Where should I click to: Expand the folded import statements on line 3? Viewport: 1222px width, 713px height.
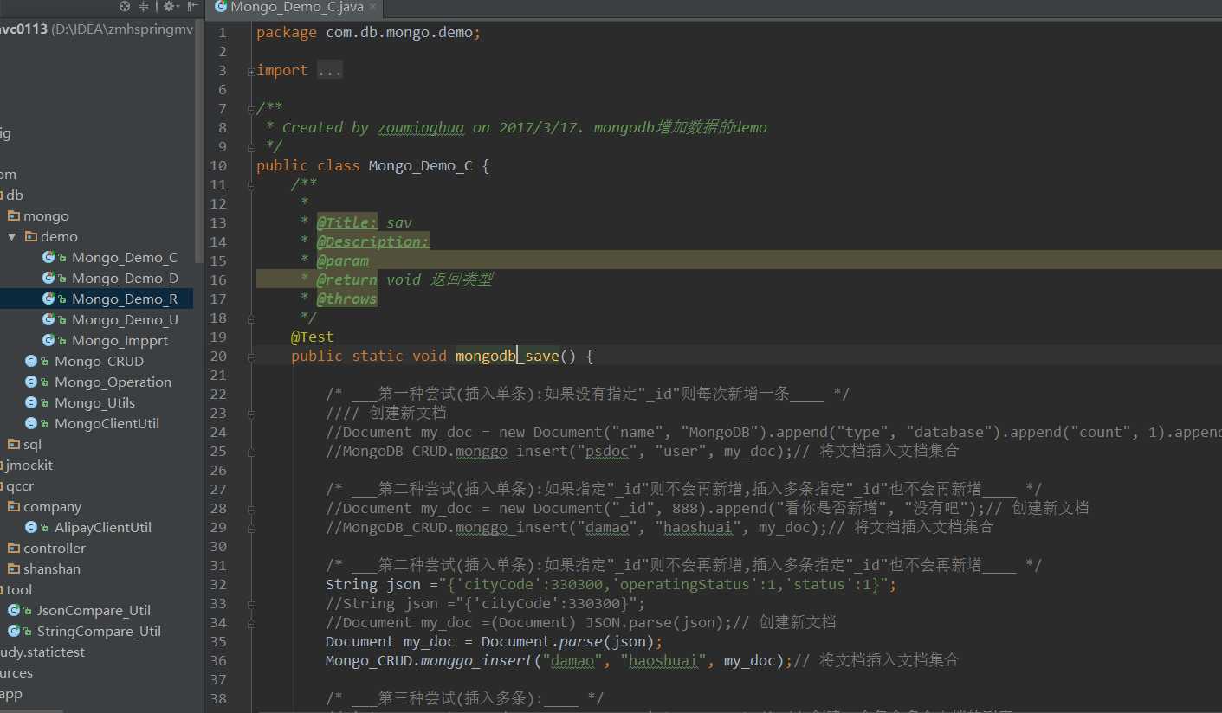click(251, 71)
